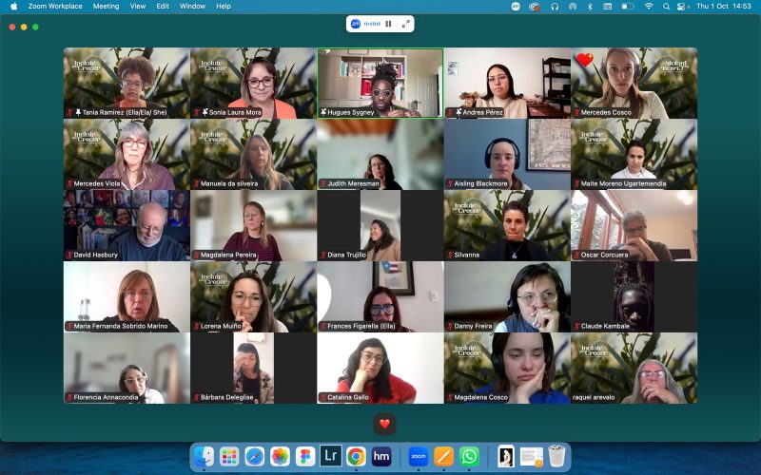Open Control Center in menu bar

(x=682, y=7)
